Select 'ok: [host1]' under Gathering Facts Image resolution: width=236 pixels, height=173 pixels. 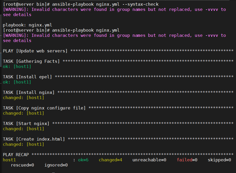coord(17,67)
